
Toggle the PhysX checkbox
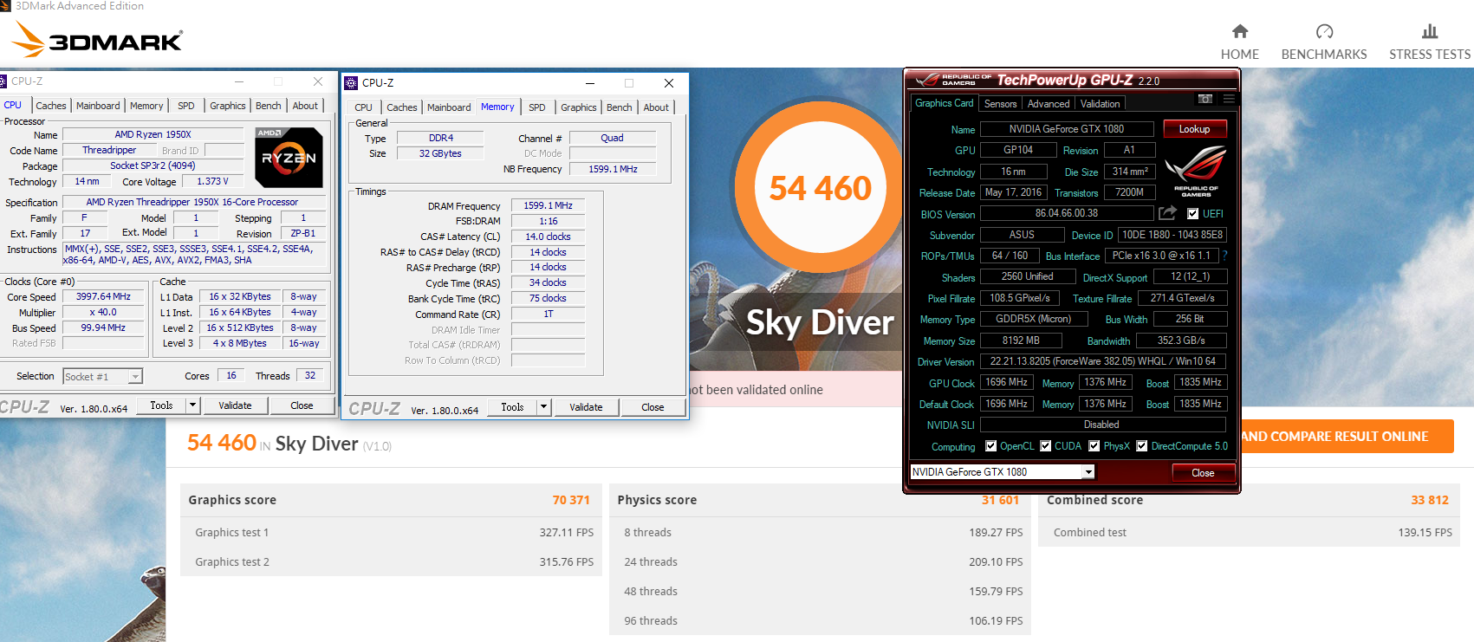coord(1094,446)
